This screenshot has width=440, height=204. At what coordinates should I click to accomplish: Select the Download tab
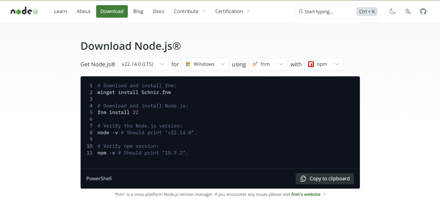112,11
